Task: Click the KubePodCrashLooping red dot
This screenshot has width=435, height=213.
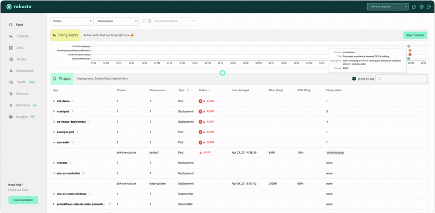Action: [410, 55]
